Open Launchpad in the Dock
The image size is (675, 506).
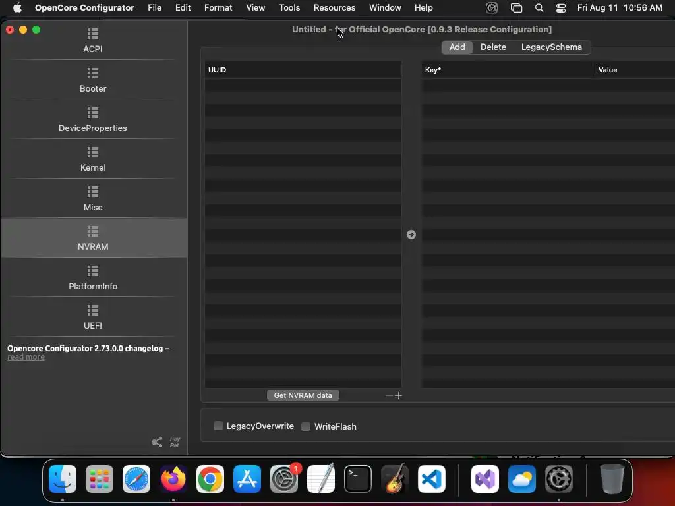click(100, 479)
